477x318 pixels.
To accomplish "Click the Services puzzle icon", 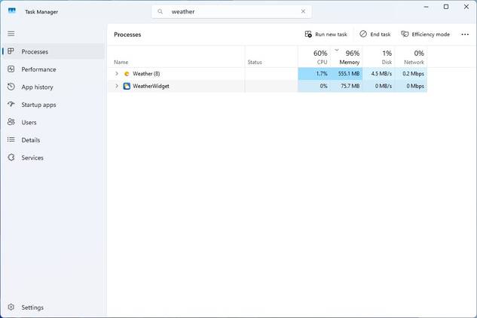I will [x=11, y=157].
